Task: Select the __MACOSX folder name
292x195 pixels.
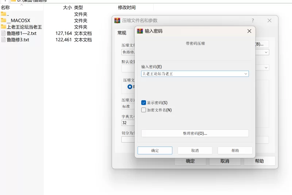Action: pyautogui.click(x=19, y=20)
